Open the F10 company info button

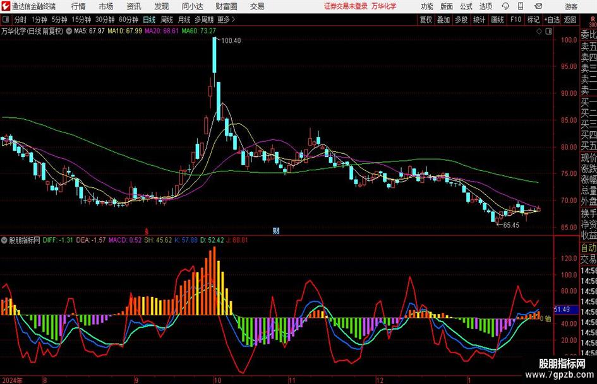click(x=516, y=20)
